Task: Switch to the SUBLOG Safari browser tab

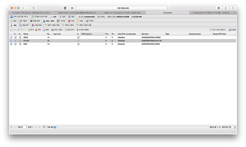Action: click(211, 13)
